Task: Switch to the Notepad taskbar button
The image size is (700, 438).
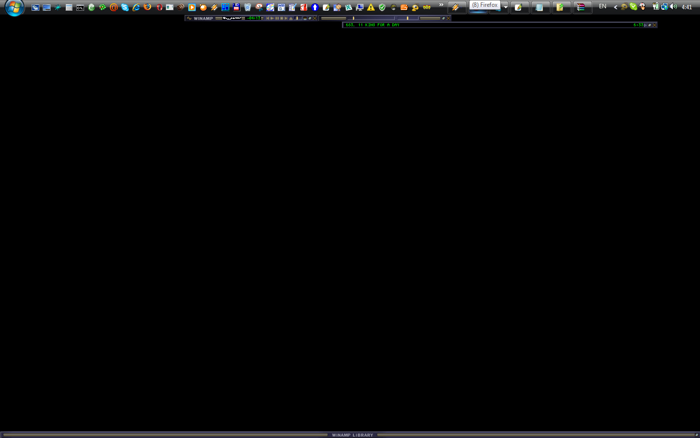Action: 540,7
